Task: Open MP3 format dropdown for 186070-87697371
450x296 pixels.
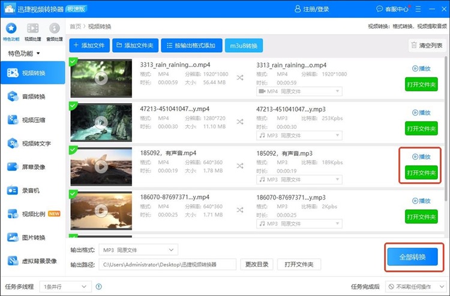Action: click(x=299, y=223)
